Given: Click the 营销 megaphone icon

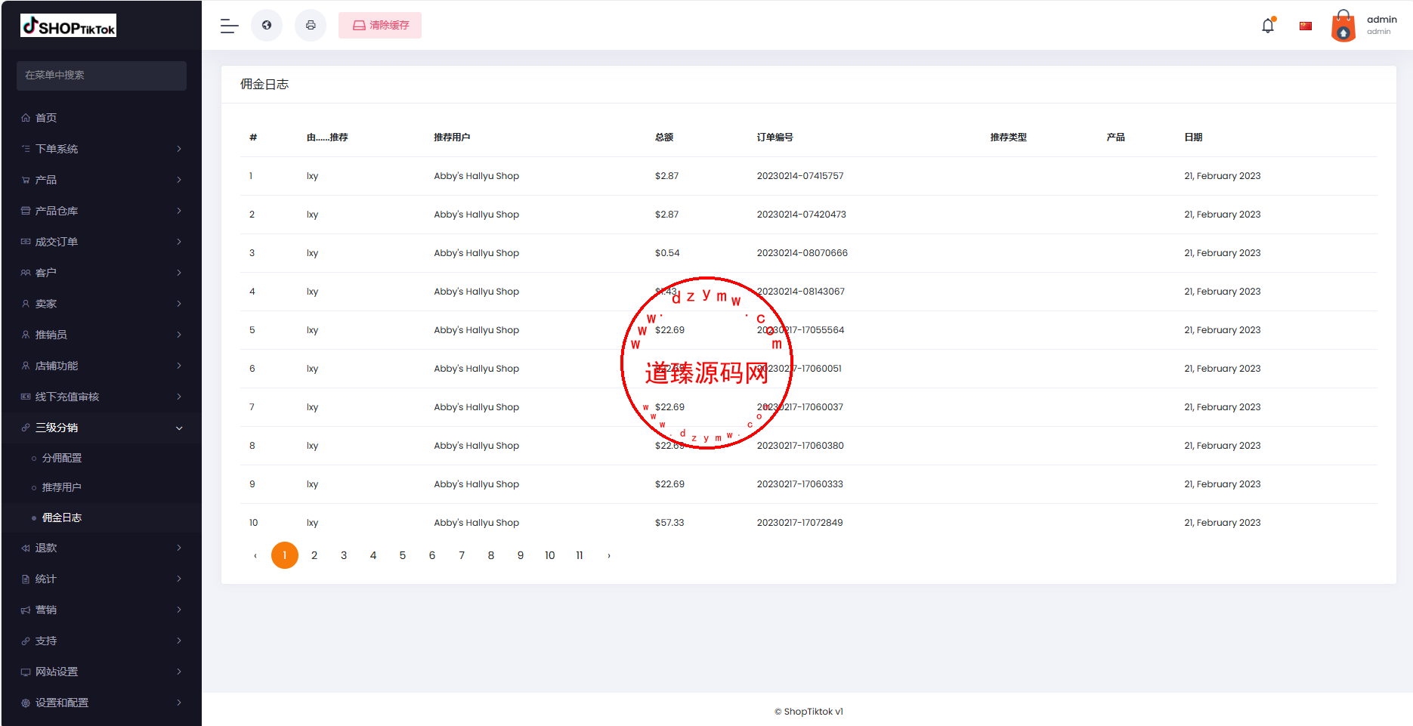Looking at the screenshot, I should (x=26, y=610).
